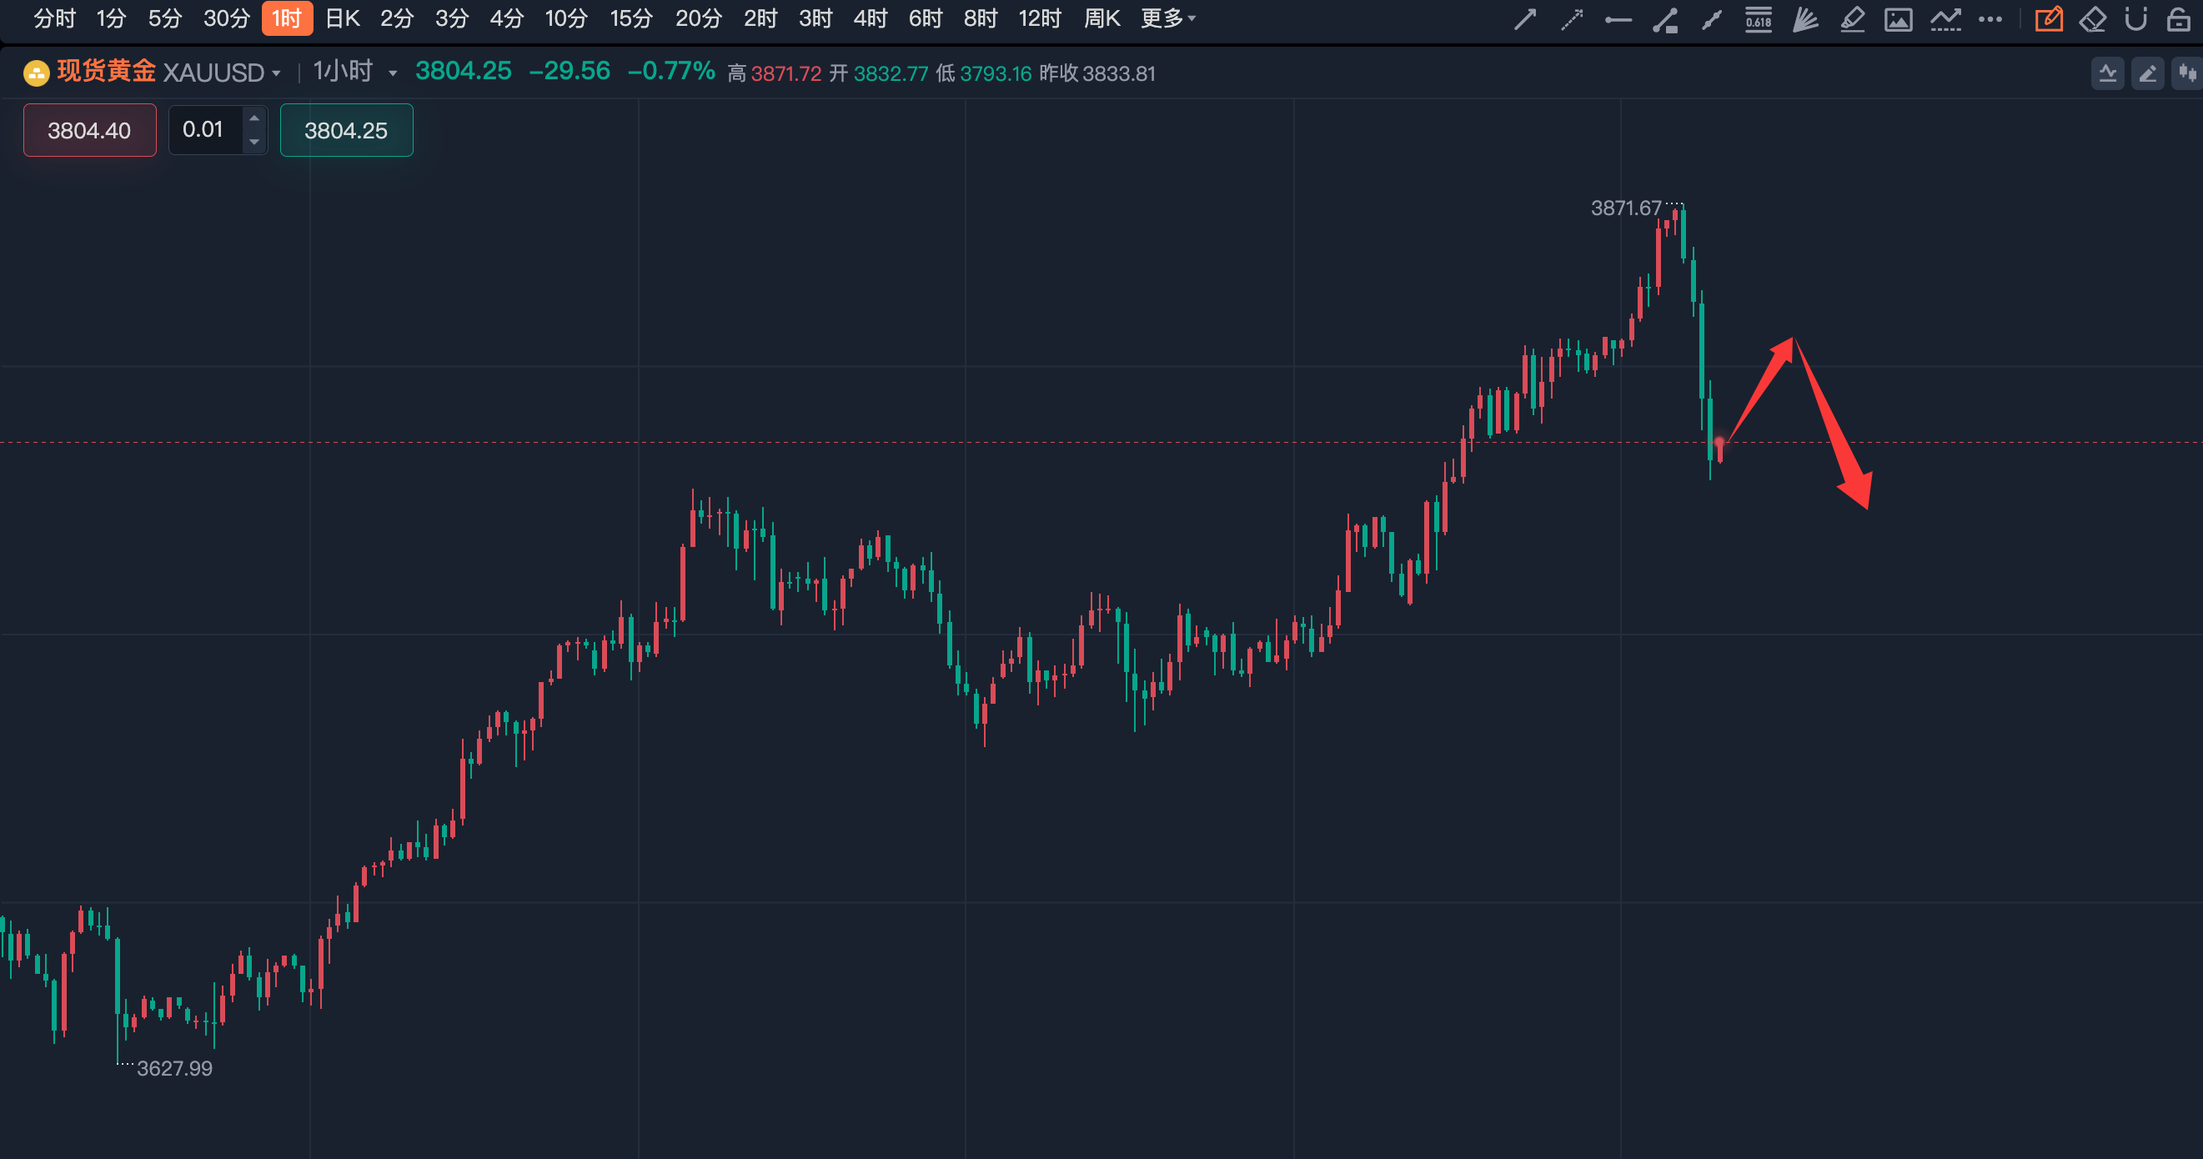Toggle the orange drawing edit mode

(2048, 19)
